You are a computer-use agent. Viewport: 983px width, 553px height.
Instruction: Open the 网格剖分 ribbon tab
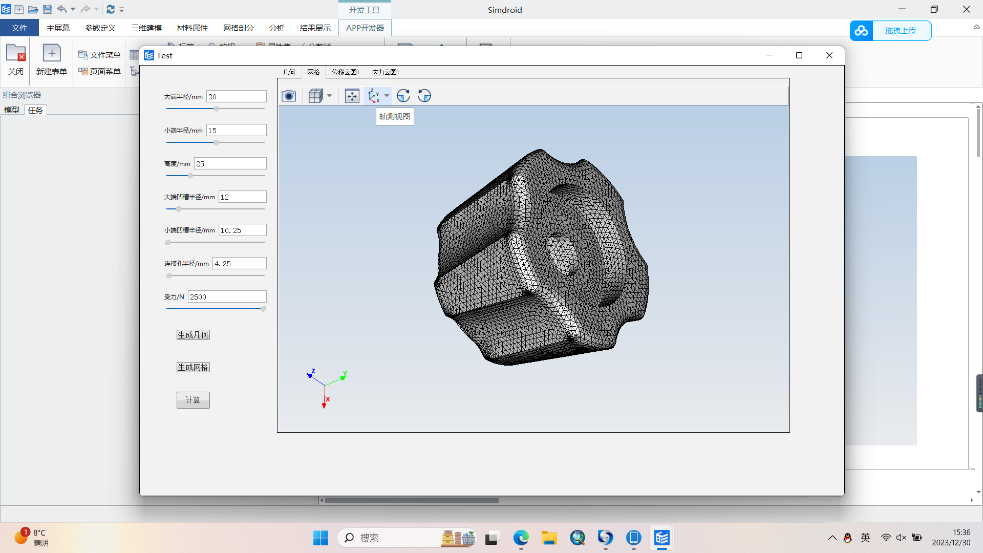tap(239, 28)
